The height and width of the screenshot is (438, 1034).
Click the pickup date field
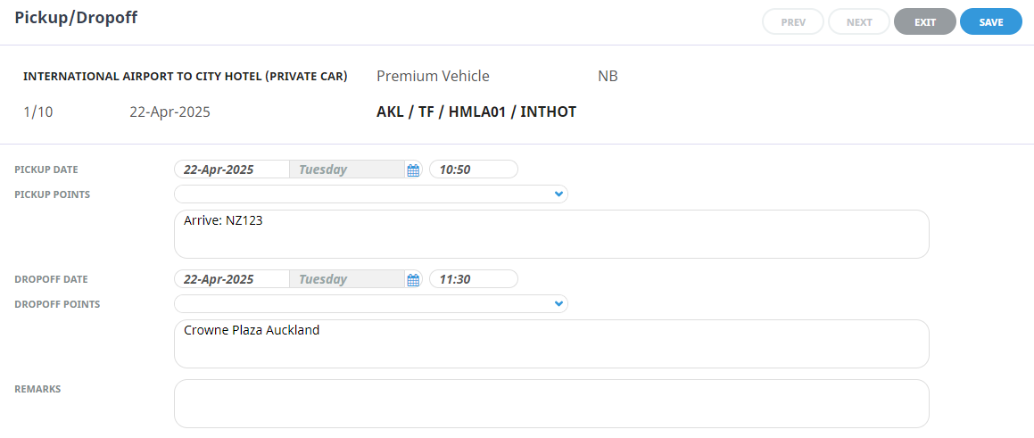click(231, 169)
